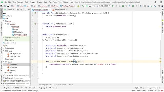Viewport: 164px width, 92px height.
Task: Toggle fold marker at line 29 ViewHolder
Action: pos(38,40)
